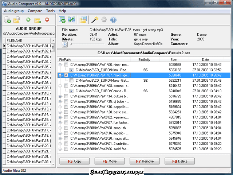Screen dimensions: 233x175
Task: Click similarity value 92 for Maxx
Action: pos(146,81)
